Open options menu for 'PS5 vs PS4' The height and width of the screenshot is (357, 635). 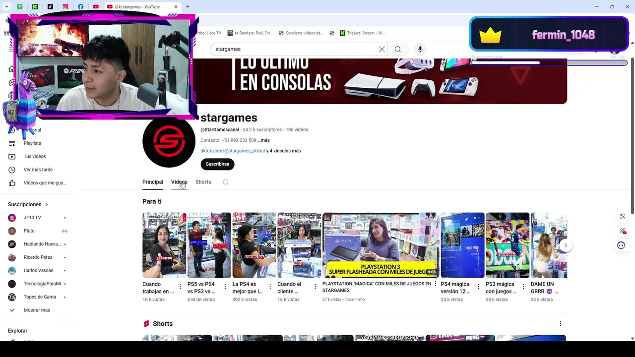(225, 287)
